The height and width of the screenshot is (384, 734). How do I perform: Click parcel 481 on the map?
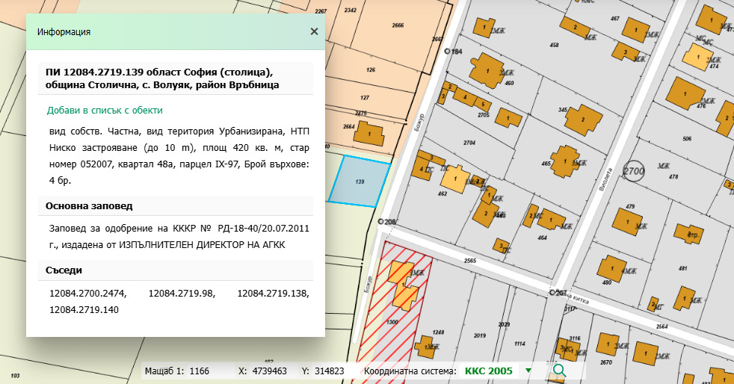click(683, 268)
